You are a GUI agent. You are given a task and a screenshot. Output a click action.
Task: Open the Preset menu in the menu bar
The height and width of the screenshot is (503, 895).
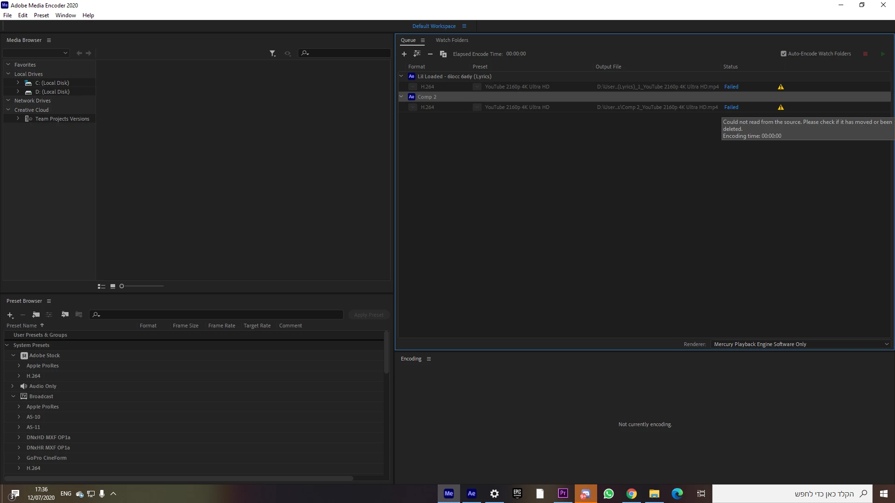(x=41, y=15)
